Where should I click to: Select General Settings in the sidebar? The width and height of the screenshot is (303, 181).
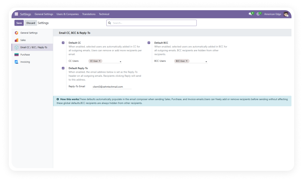(32, 33)
